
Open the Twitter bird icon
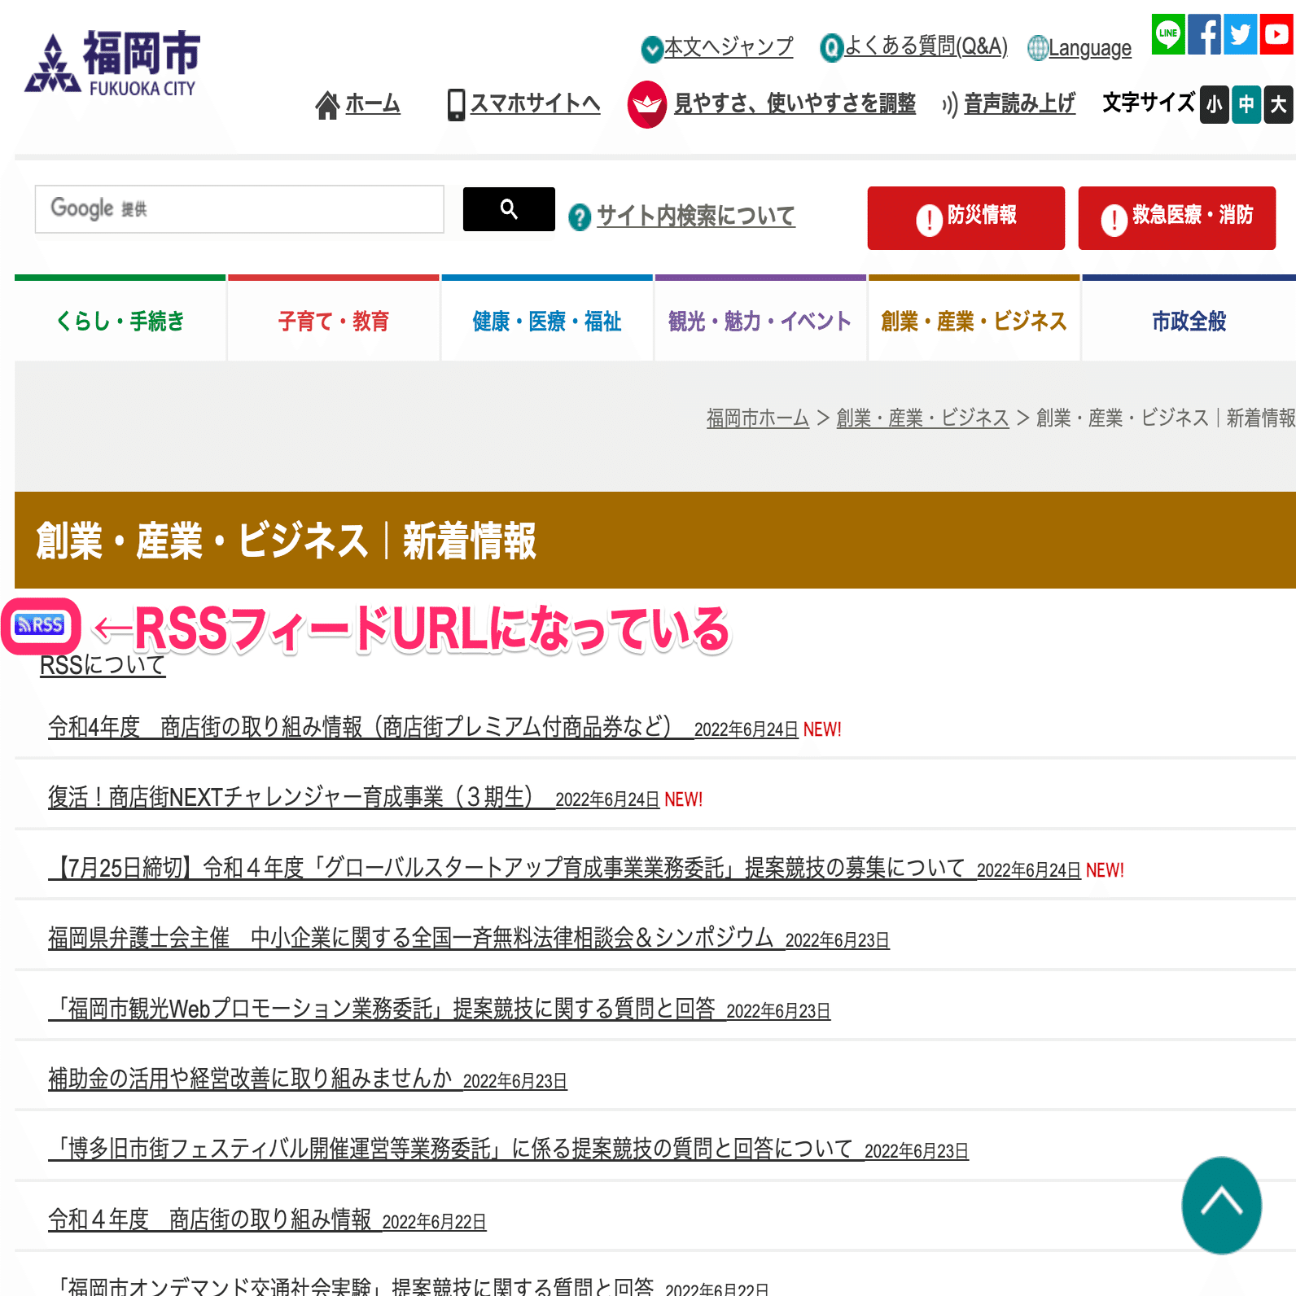pos(1241,34)
